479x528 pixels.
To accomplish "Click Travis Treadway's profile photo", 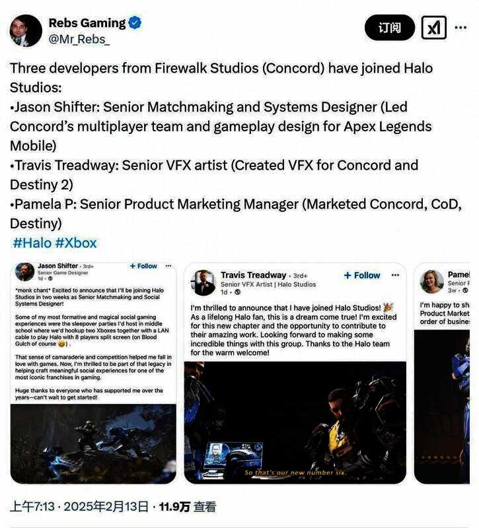I will 203,282.
